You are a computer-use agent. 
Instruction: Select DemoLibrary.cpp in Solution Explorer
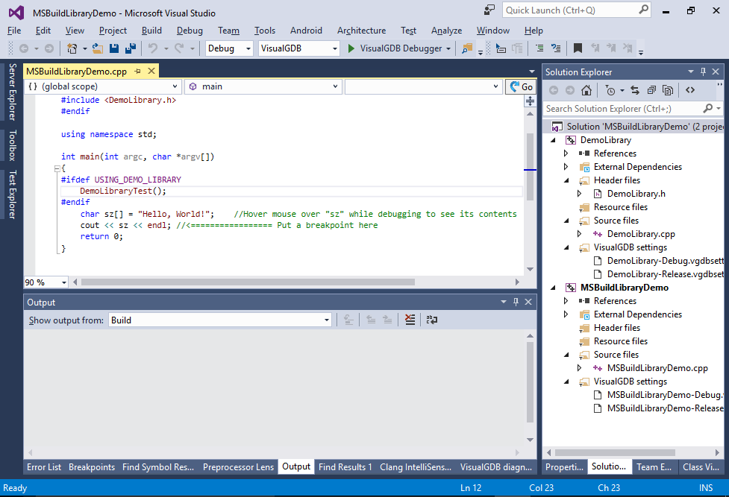pyautogui.click(x=641, y=234)
